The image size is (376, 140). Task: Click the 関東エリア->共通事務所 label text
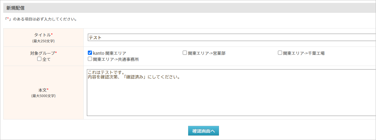[116, 59]
